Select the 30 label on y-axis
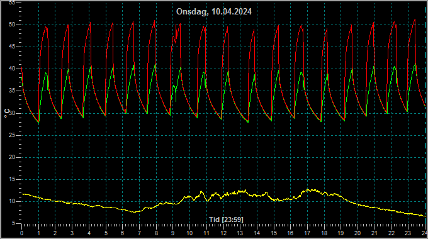The width and height of the screenshot is (428, 239). coord(12,113)
